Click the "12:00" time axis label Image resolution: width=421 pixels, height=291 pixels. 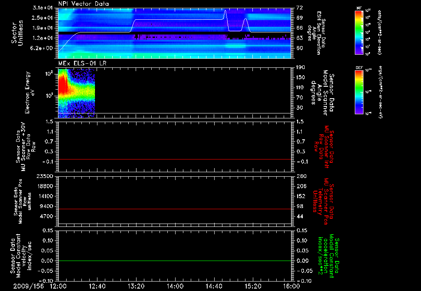point(58,286)
